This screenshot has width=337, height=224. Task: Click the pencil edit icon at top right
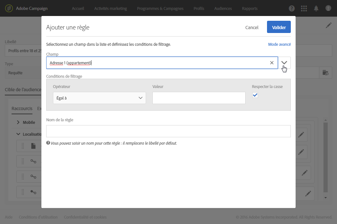click(x=328, y=26)
